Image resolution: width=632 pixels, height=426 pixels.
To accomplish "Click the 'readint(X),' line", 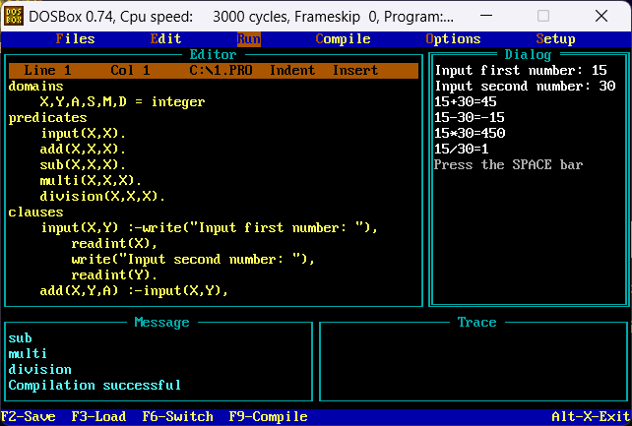I will (x=114, y=244).
